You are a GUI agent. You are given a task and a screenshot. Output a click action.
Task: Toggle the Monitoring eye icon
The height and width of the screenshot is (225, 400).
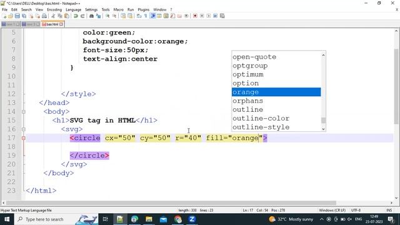coord(186,16)
